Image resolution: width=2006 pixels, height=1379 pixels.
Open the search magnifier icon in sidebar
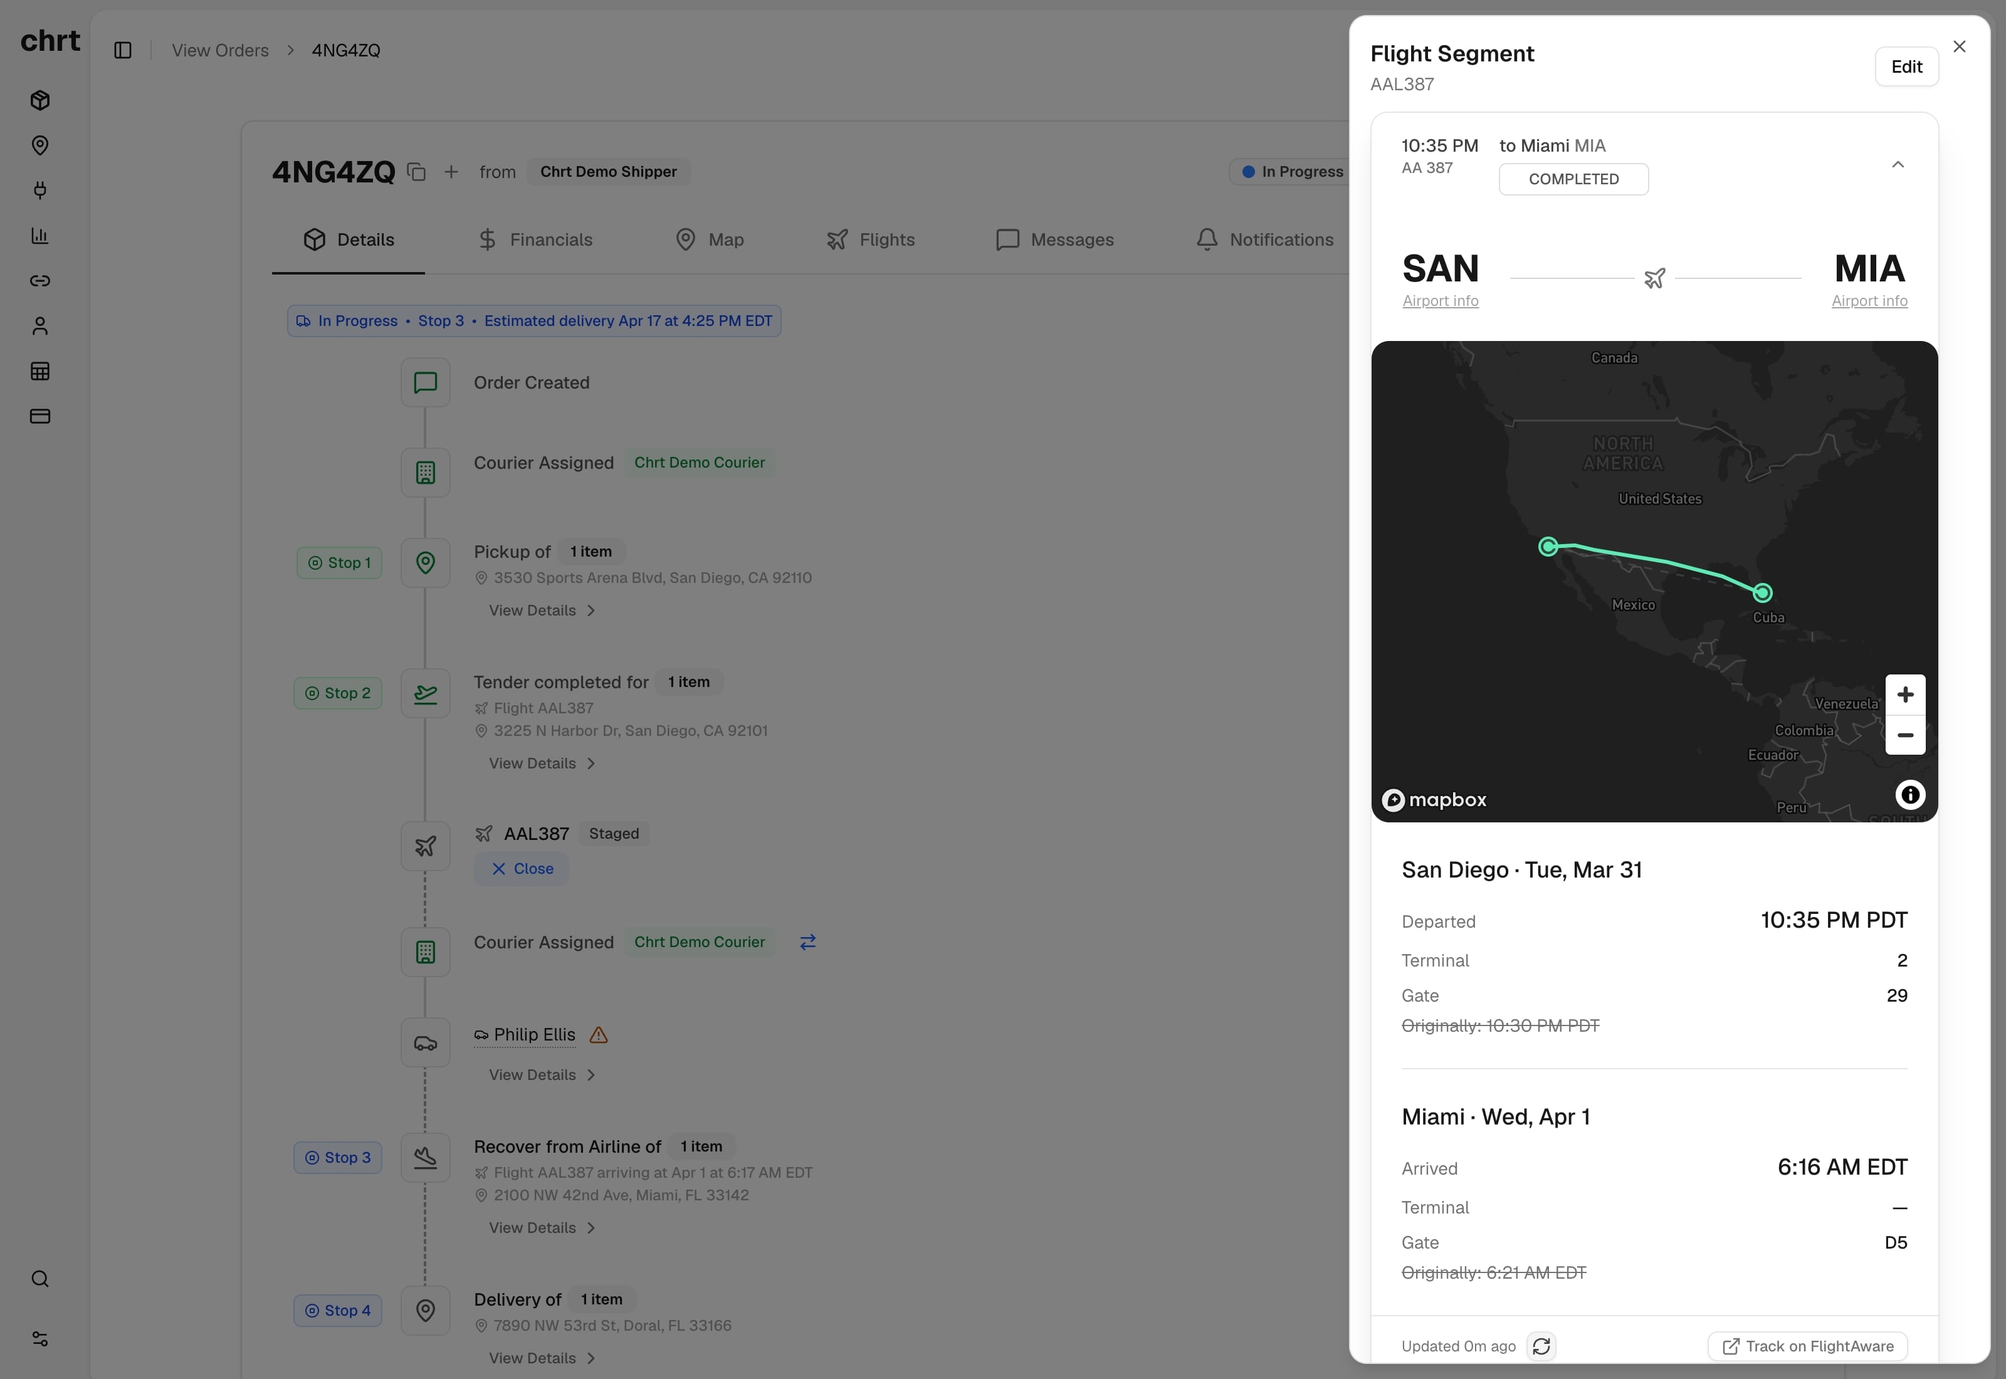click(39, 1278)
